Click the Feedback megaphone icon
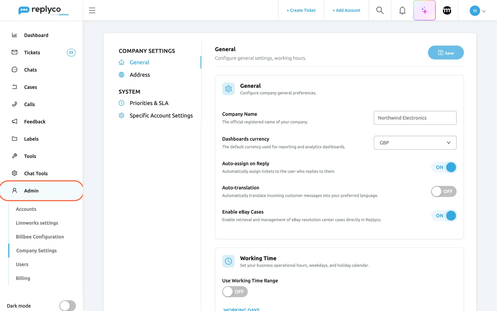The width and height of the screenshot is (497, 311). [x=15, y=121]
